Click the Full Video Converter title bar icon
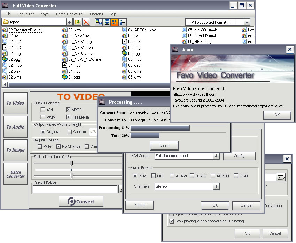 click(x=5, y=6)
